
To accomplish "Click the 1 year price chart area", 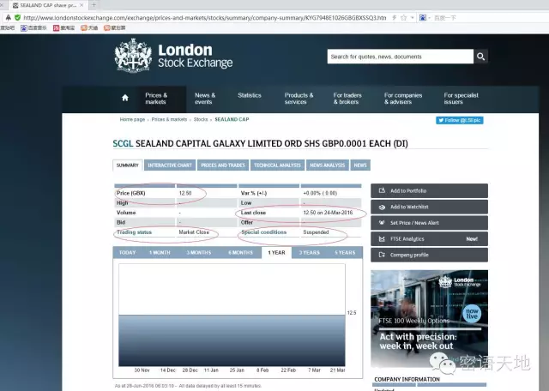I will tap(232, 315).
